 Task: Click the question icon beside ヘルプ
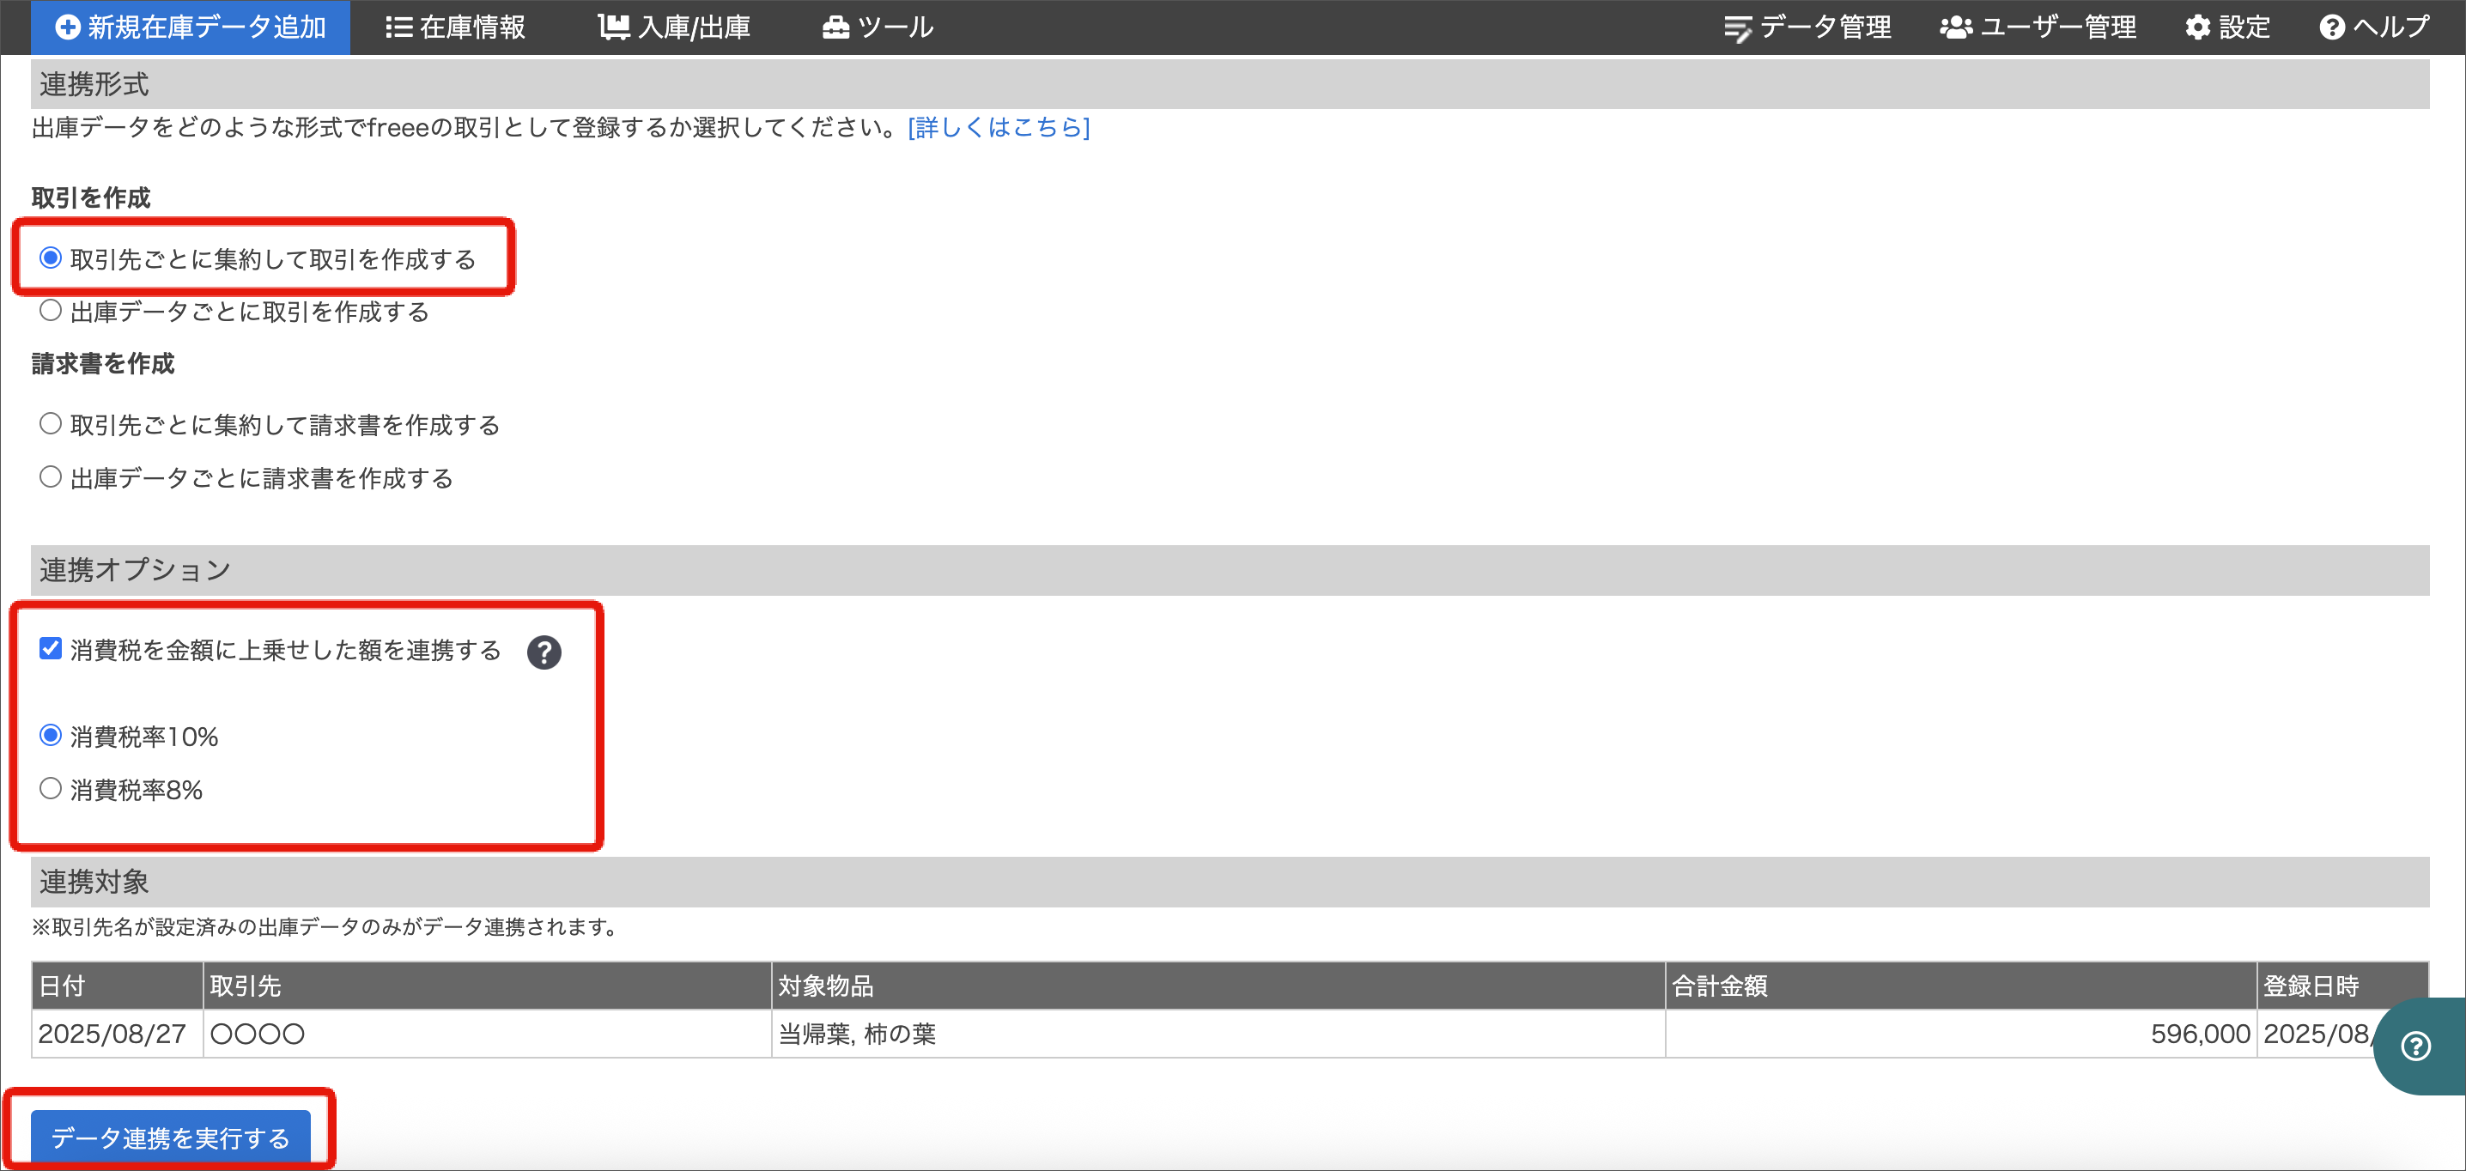coord(2331,27)
